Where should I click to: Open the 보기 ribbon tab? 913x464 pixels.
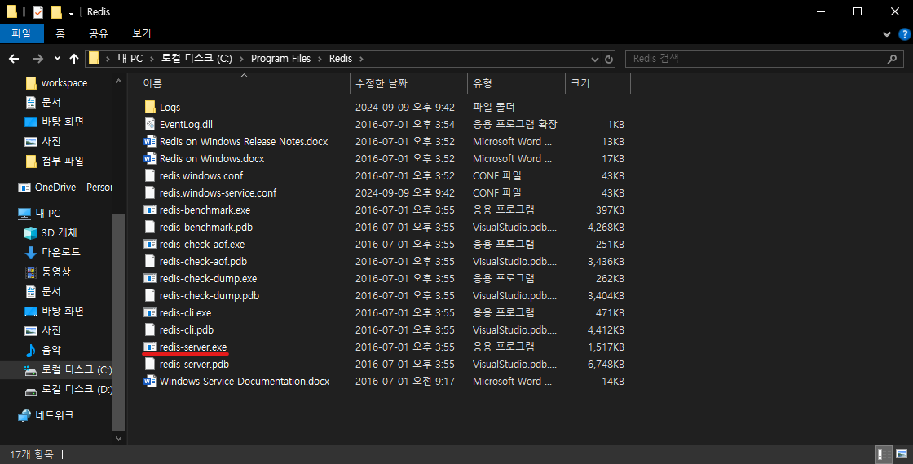click(142, 33)
